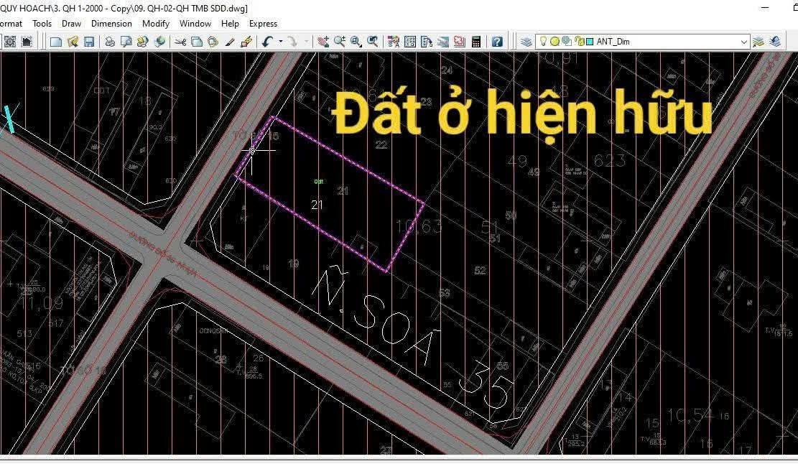Click the Undo arrow icon

267,42
